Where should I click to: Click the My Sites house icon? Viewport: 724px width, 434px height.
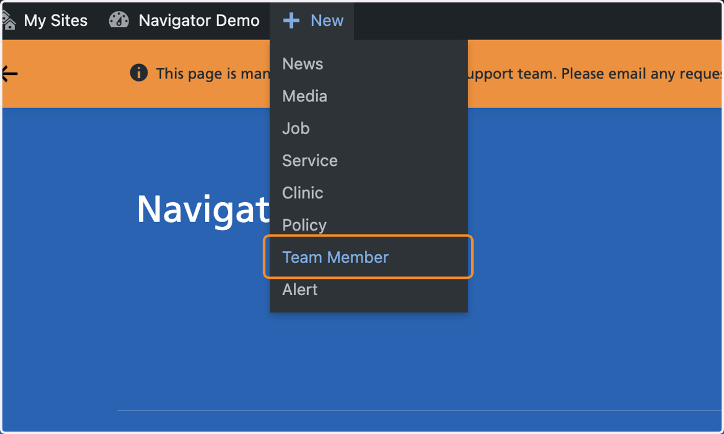(8, 21)
